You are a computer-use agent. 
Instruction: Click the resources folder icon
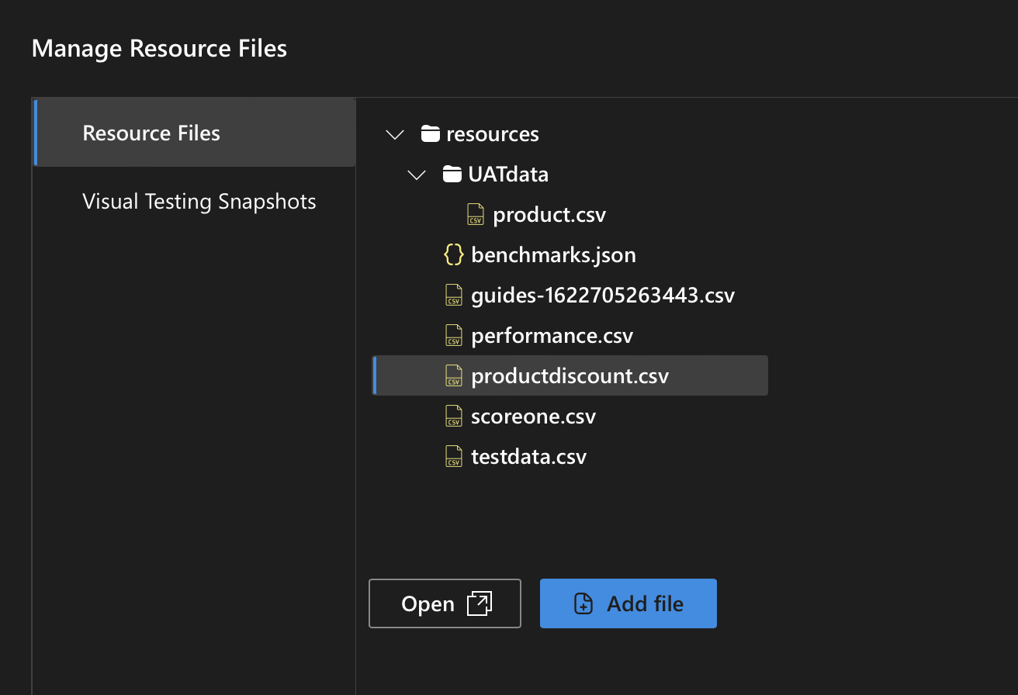click(x=431, y=134)
